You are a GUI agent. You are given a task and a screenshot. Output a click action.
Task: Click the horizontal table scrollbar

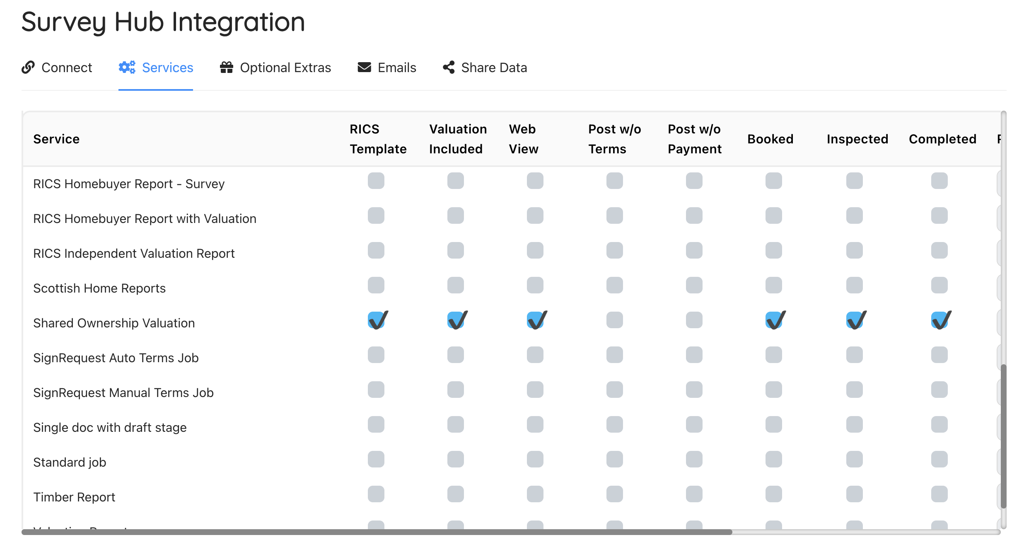(376, 532)
